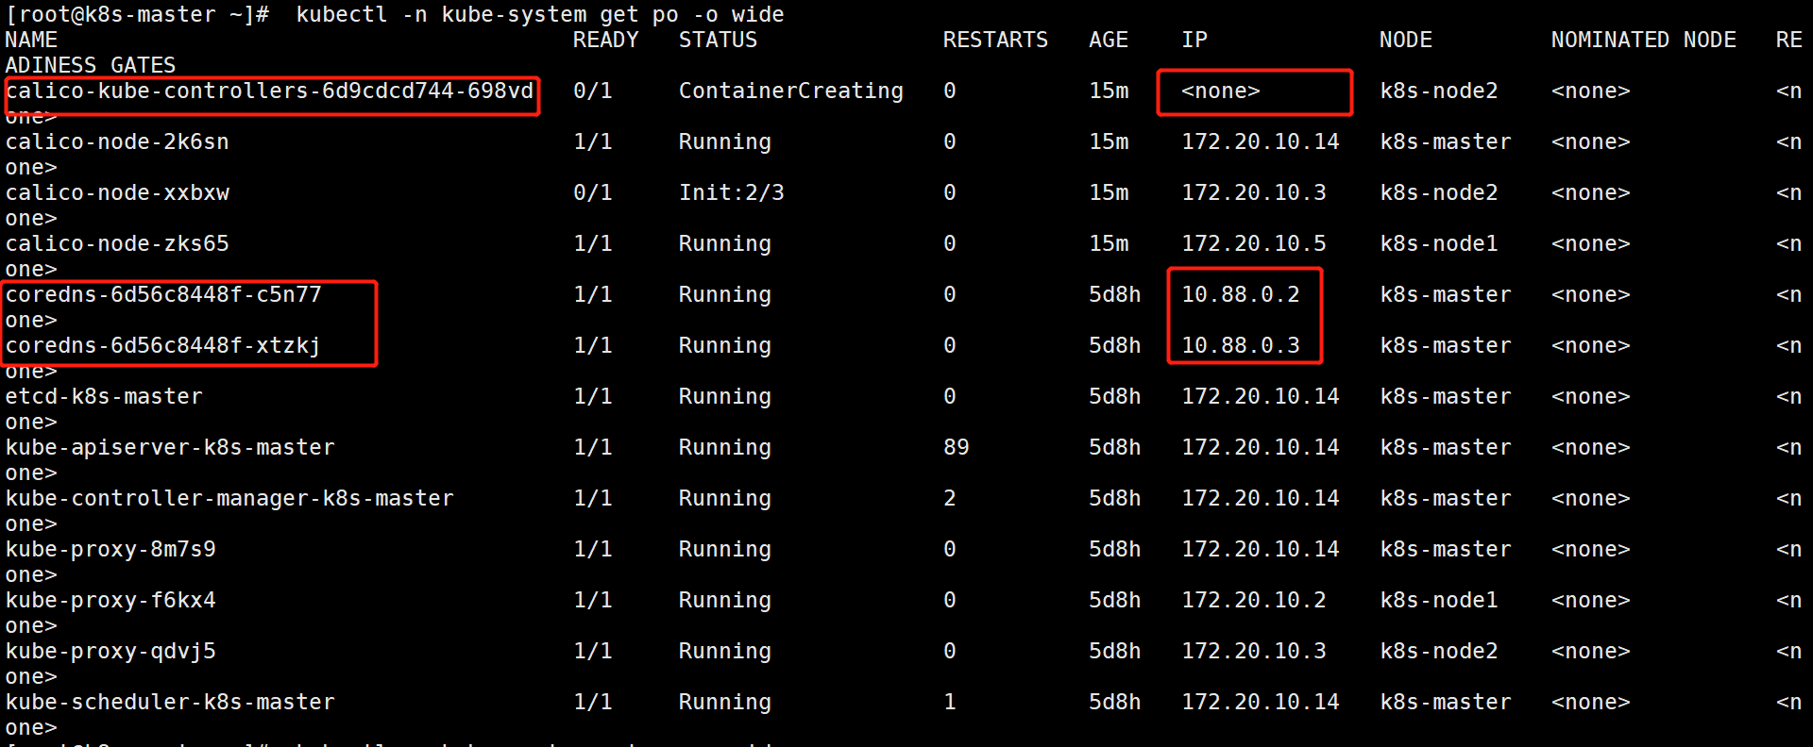
Task: Click pod name etcd-k8s-master
Action: click(x=104, y=396)
